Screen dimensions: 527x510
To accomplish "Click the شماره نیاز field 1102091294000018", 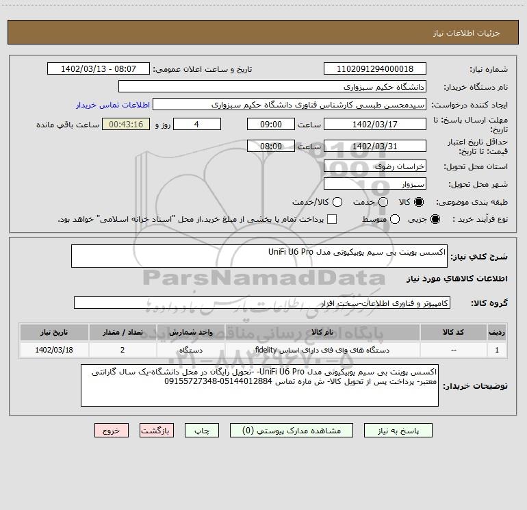I will (375, 68).
